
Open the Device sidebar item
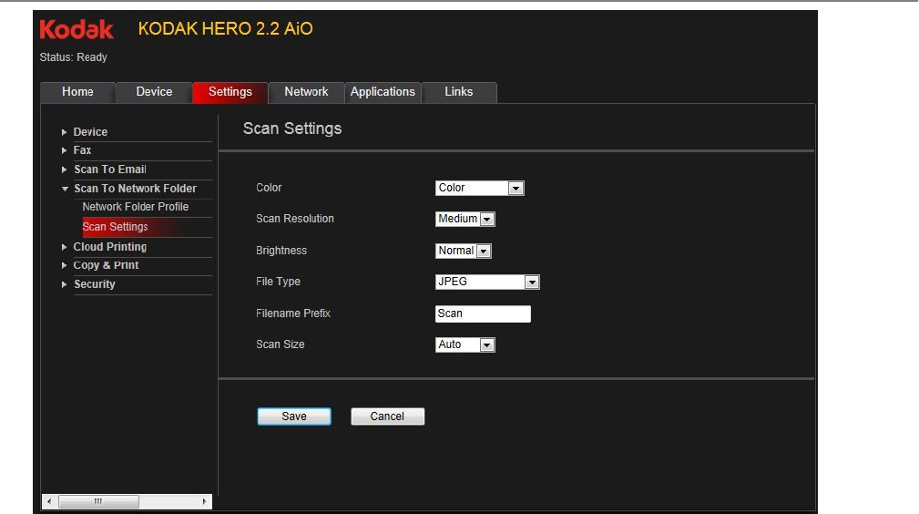(90, 132)
